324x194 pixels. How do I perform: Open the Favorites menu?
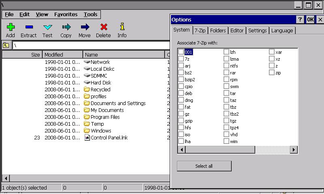pos(66,15)
